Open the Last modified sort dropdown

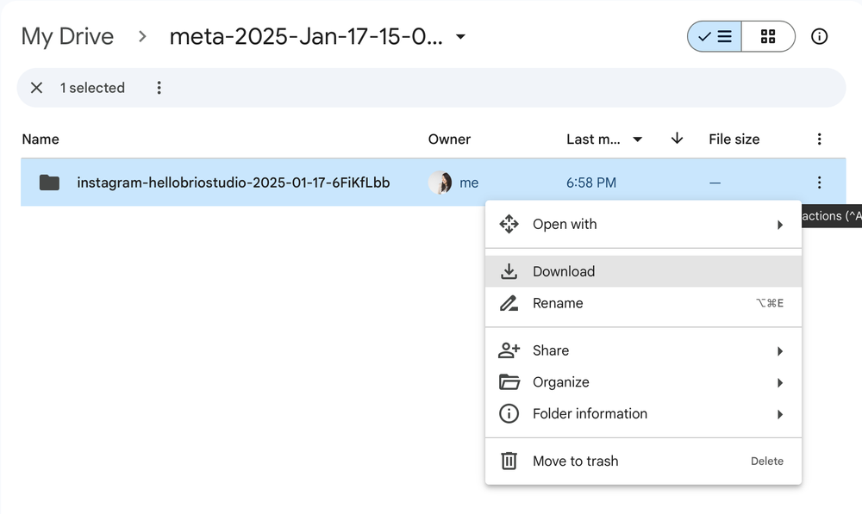(638, 139)
